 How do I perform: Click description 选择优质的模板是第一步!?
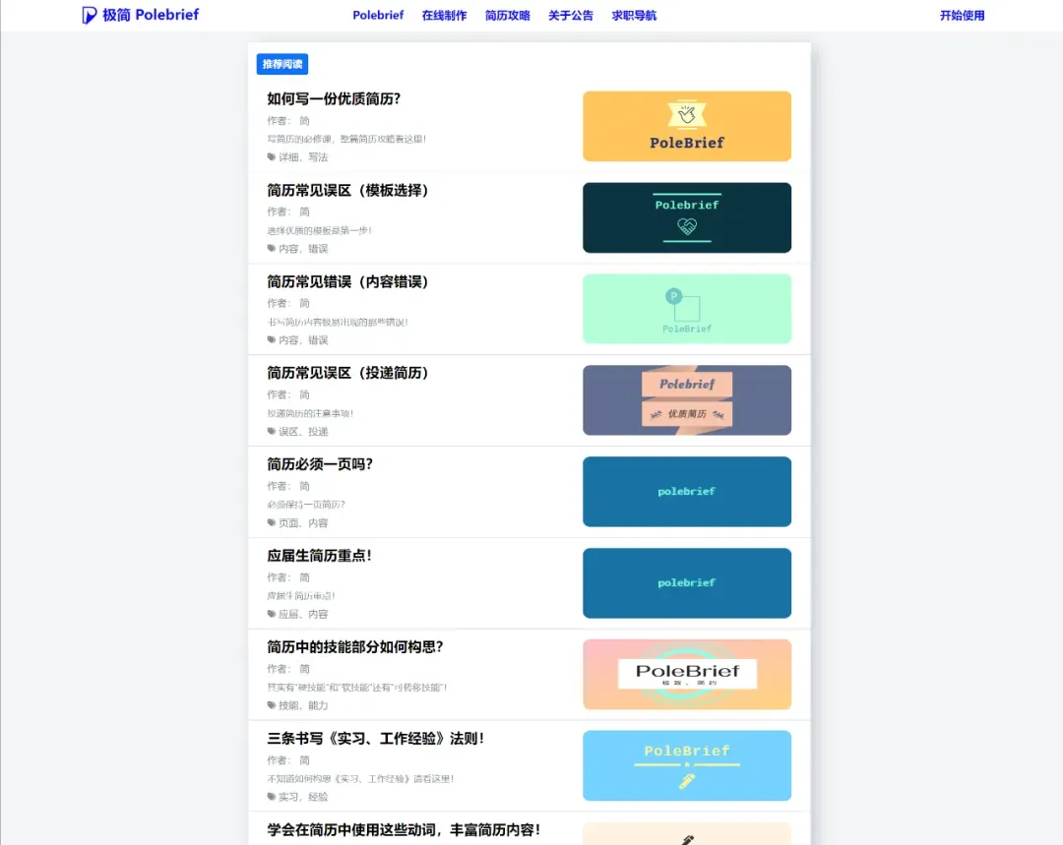(319, 230)
